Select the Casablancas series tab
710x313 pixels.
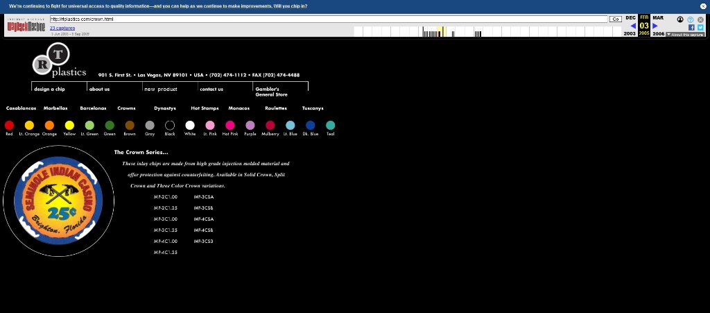pos(21,108)
